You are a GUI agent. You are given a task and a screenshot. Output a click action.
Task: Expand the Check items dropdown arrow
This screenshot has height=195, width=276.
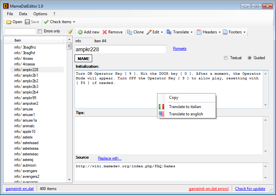[x=74, y=22]
